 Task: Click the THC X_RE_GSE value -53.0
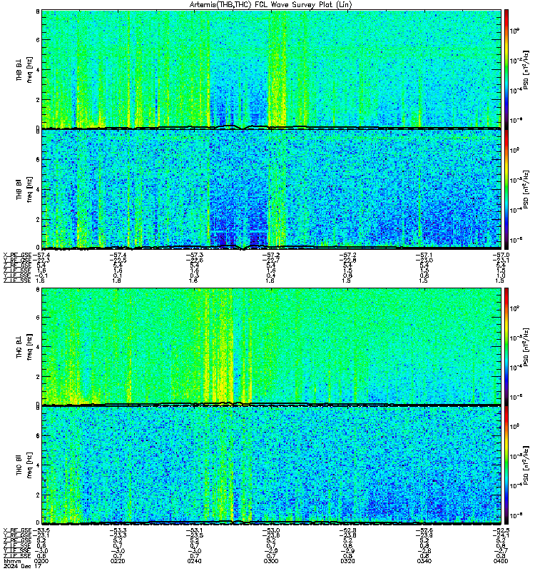271,530
